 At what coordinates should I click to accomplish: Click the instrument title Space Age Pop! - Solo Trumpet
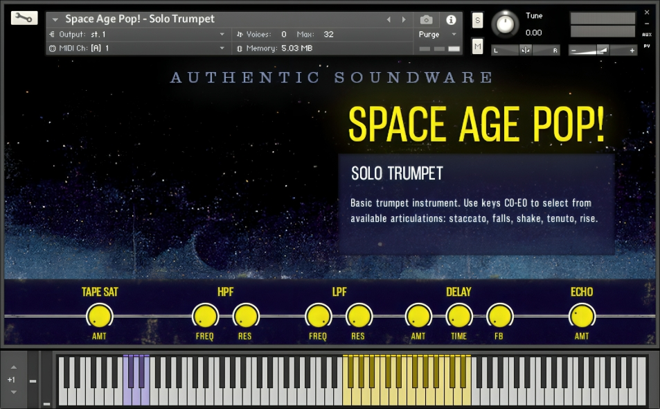pyautogui.click(x=140, y=19)
